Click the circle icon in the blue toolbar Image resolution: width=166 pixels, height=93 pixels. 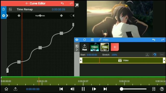point(85,40)
